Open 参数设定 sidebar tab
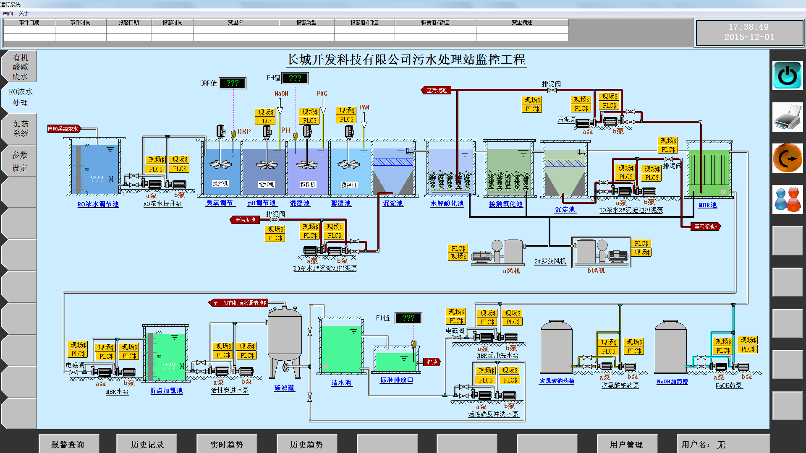The width and height of the screenshot is (806, 453). [20, 161]
